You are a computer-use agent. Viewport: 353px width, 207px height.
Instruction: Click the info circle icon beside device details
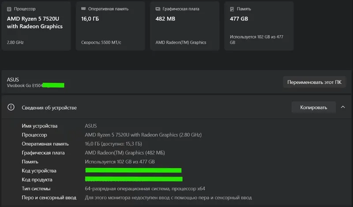point(11,107)
